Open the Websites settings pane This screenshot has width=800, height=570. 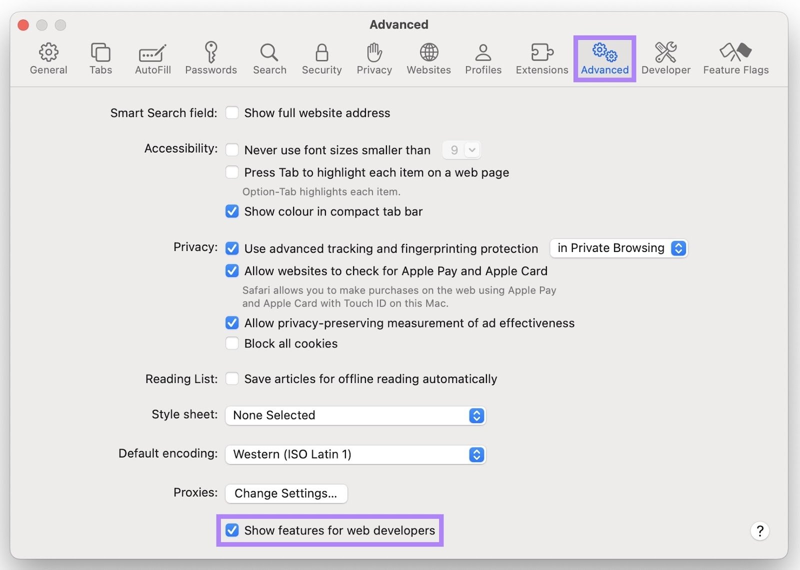point(428,58)
